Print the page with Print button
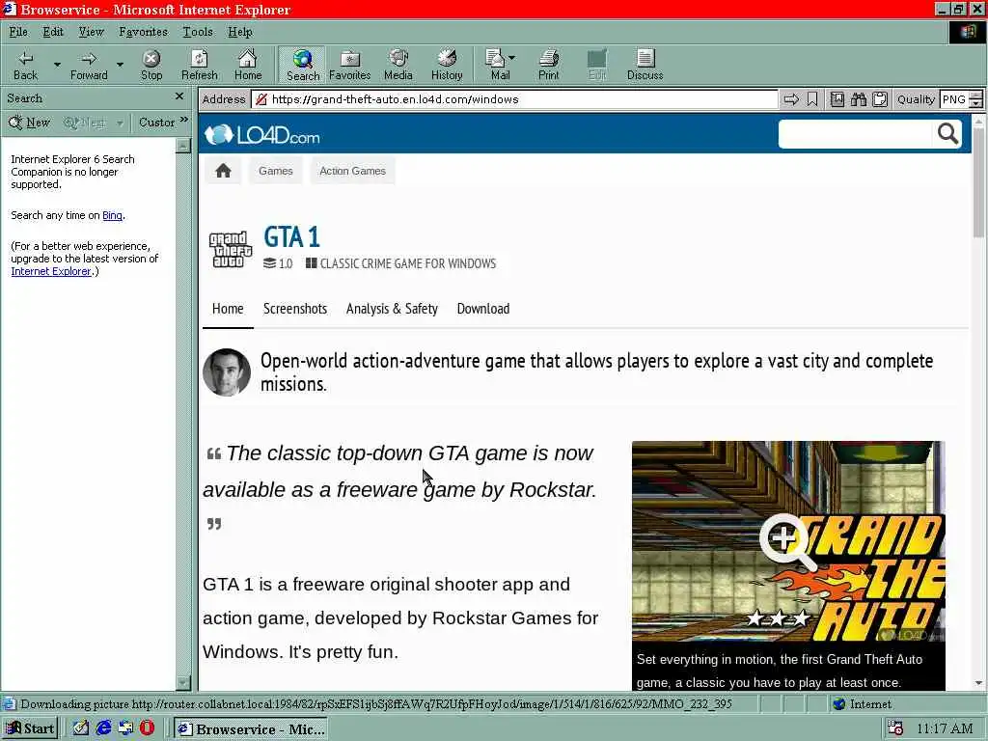The width and height of the screenshot is (988, 741). pos(548,66)
